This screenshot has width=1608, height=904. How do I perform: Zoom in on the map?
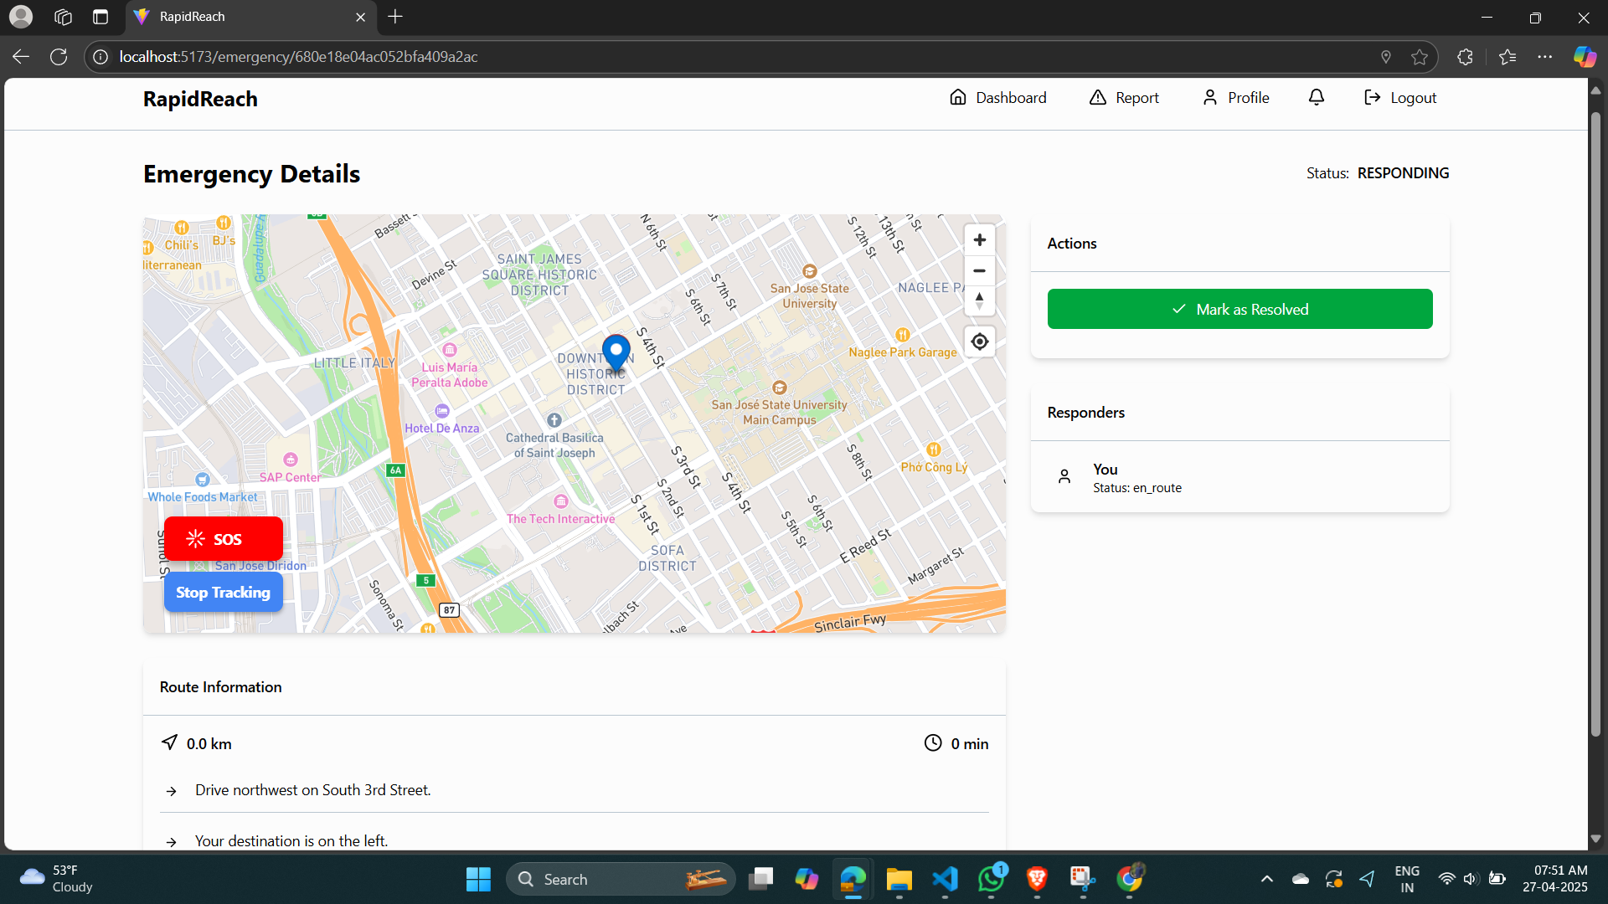[979, 240]
